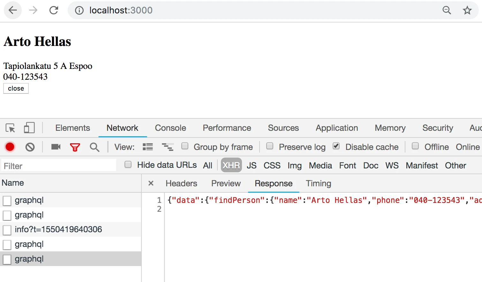Click the close button under phone number
482x282 pixels.
coord(16,88)
